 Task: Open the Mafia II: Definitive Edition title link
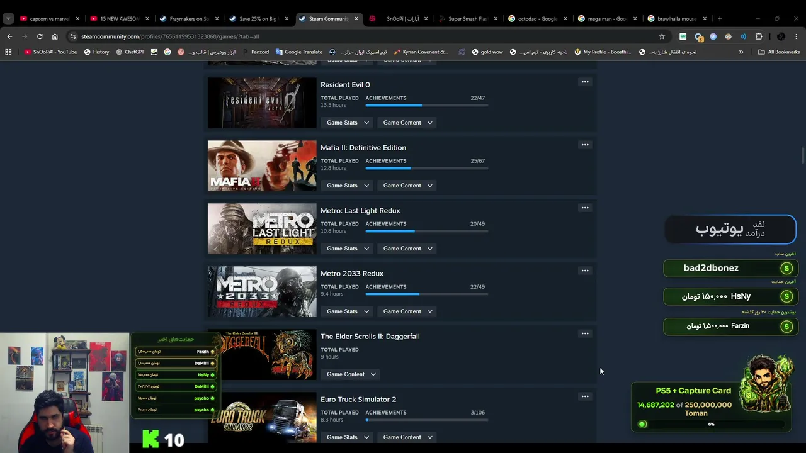point(363,148)
